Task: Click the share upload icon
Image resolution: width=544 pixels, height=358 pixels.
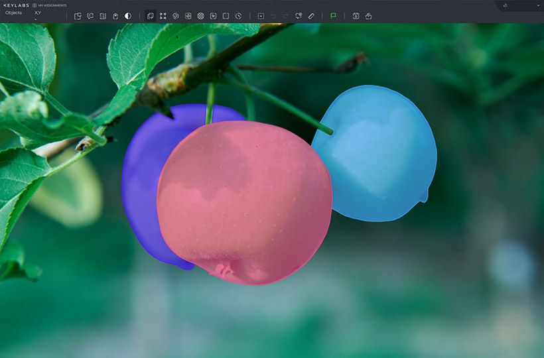Action: tap(368, 16)
